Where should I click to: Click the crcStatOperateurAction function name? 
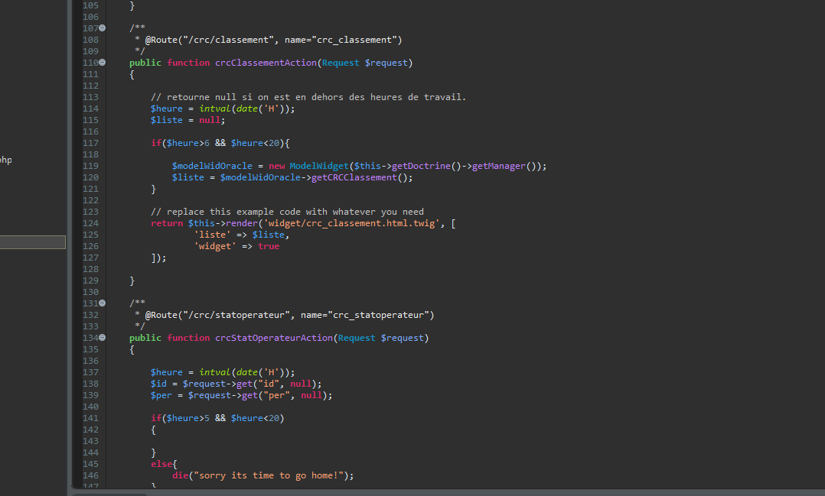(273, 338)
